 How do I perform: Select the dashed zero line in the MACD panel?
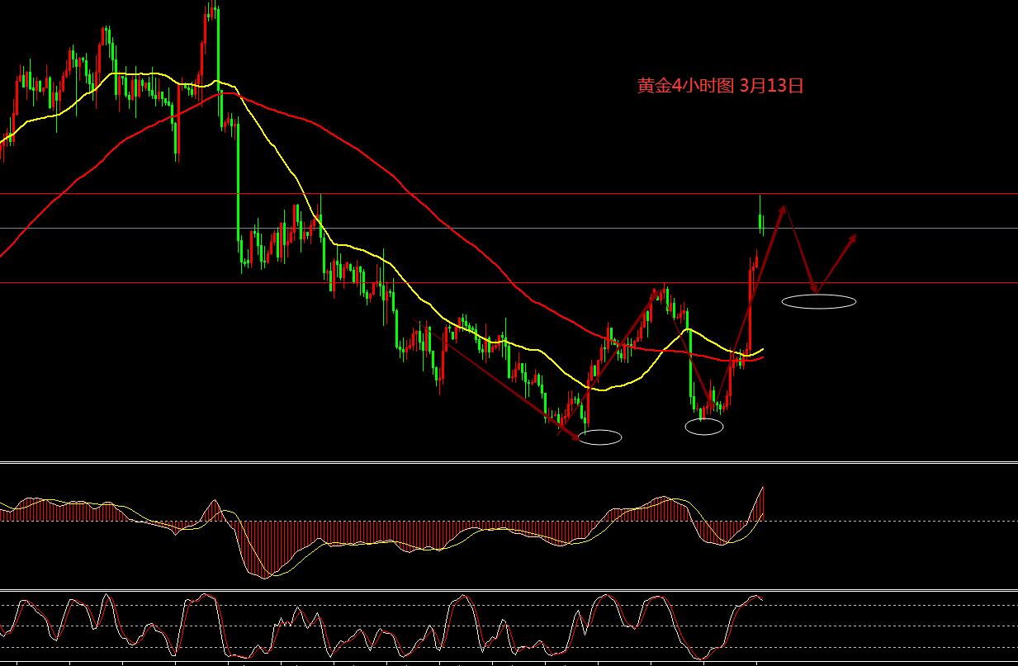[892, 521]
